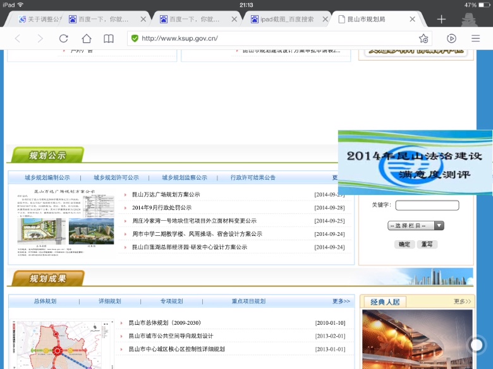Viewport: 493px width, 369px height.
Task: Open the hamburger menu icon
Action: tap(475, 38)
